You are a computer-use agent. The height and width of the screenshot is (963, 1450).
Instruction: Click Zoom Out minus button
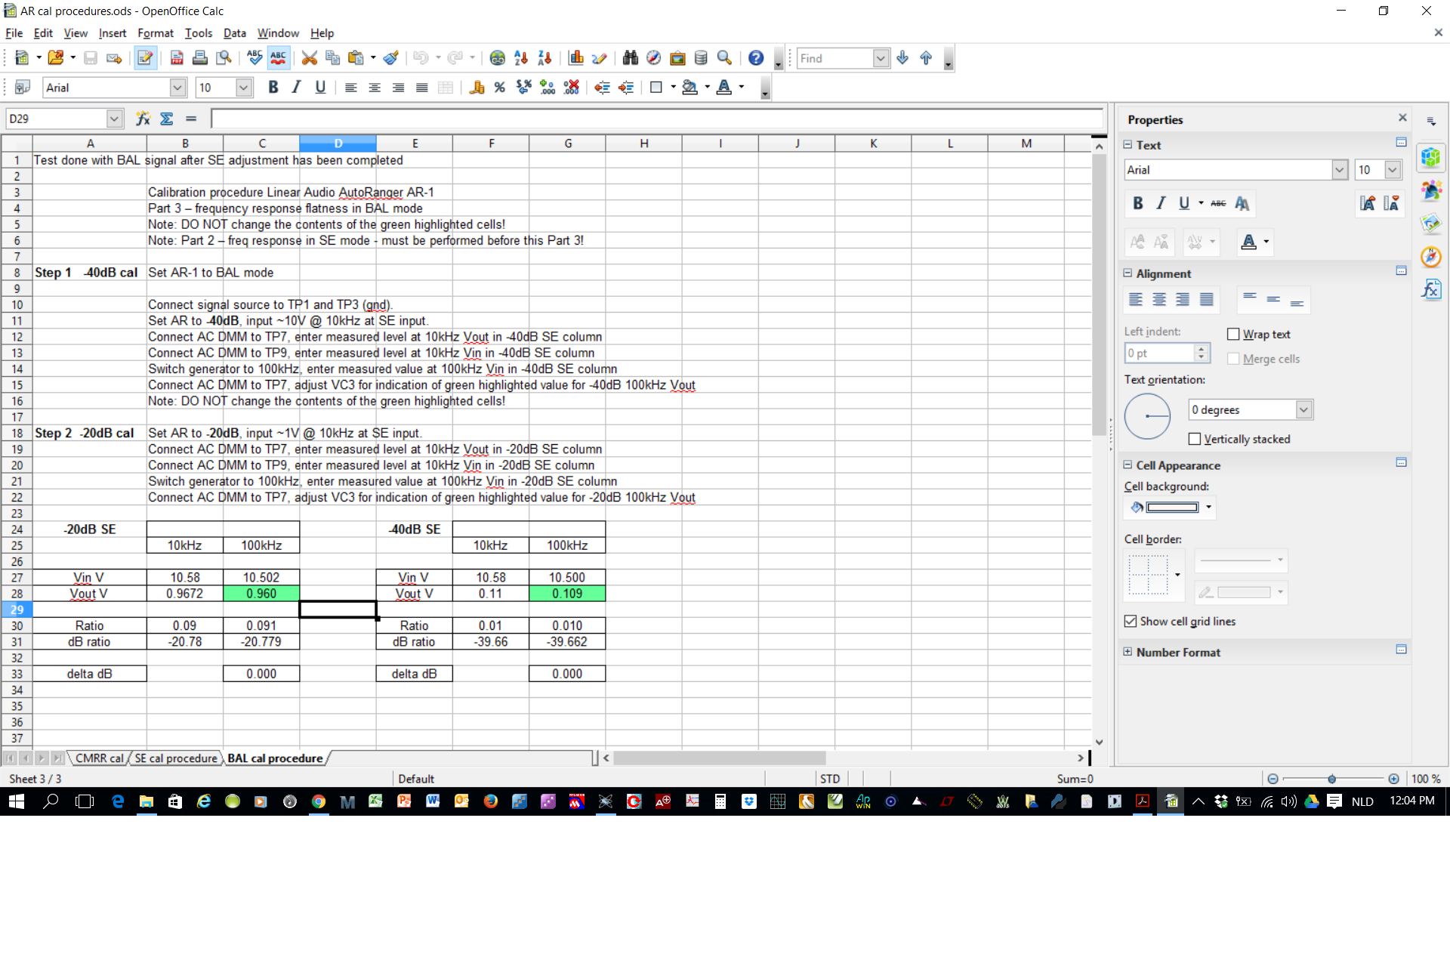coord(1273,779)
